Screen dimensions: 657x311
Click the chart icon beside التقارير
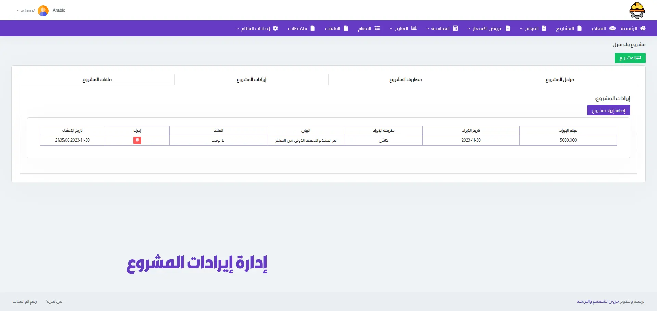tap(414, 28)
